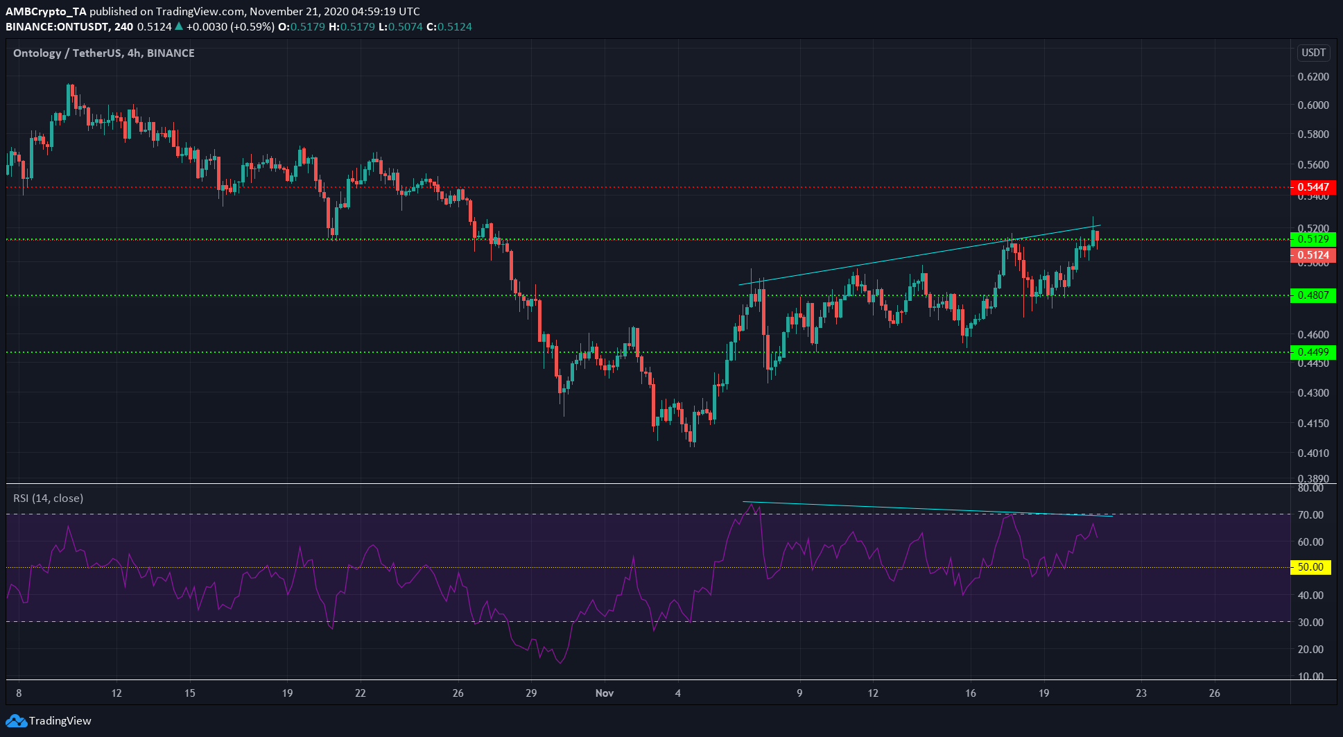
Task: Click the Ontology / TetherUS, 4h, BINANCE title
Action: pyautogui.click(x=104, y=53)
